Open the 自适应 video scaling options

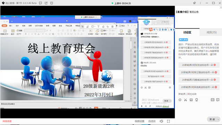(152, 121)
